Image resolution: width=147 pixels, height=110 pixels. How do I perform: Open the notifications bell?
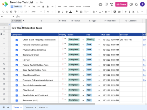(136, 4)
